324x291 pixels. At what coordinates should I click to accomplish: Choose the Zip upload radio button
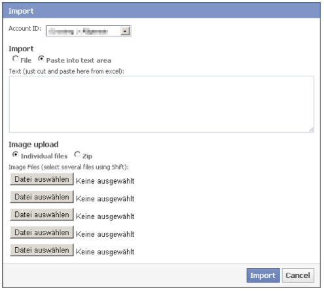point(77,154)
